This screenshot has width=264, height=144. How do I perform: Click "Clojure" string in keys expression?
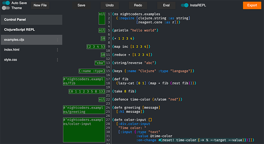tap(147, 71)
